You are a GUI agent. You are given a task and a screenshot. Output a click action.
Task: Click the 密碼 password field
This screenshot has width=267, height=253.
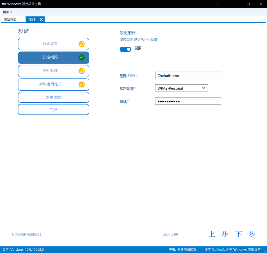click(x=188, y=101)
